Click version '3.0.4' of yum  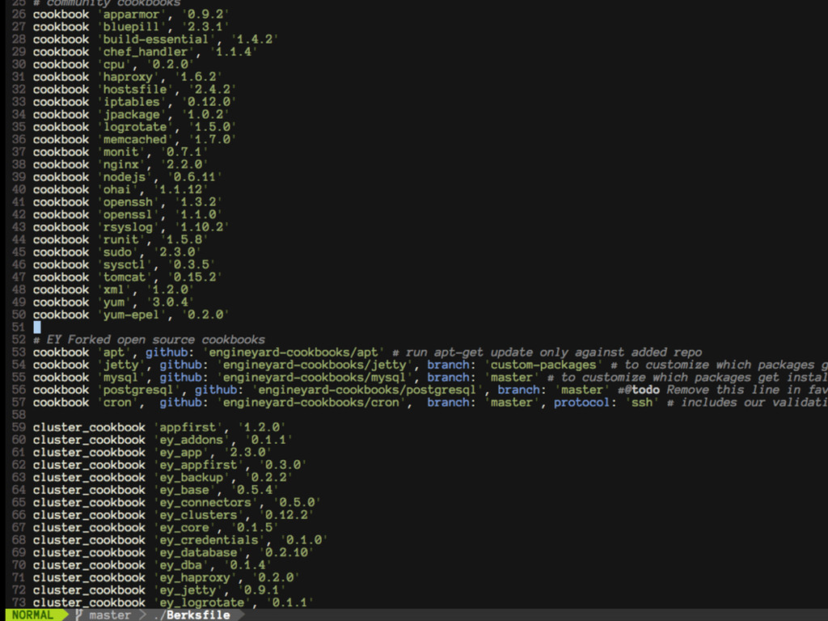(x=170, y=302)
